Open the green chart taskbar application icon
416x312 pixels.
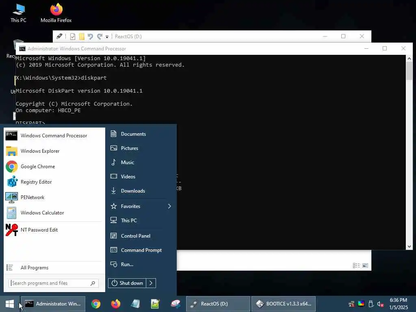tap(155, 304)
